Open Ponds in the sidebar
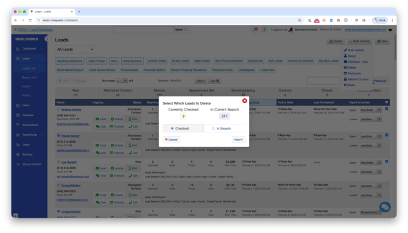Viewport: 408px width, 233px height. (26, 95)
